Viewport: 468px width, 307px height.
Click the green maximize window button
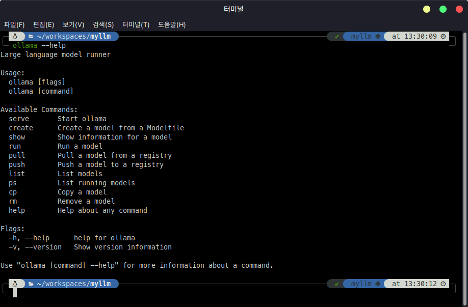coord(443,9)
